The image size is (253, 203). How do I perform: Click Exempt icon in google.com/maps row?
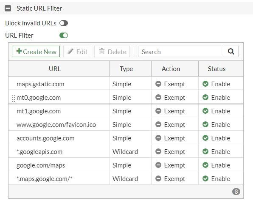click(x=158, y=165)
